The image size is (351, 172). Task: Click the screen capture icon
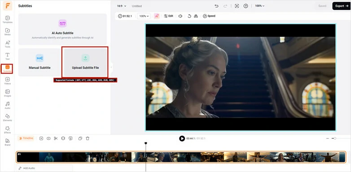237,6
